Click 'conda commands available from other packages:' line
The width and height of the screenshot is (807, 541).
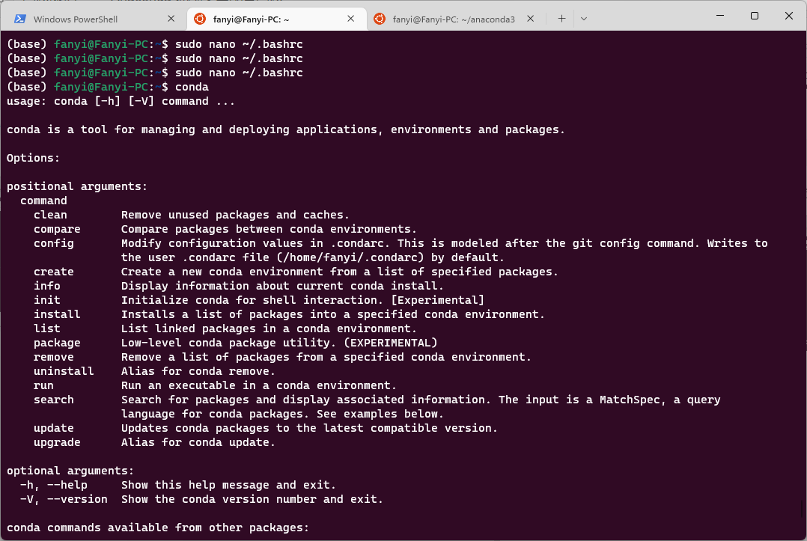[157, 528]
